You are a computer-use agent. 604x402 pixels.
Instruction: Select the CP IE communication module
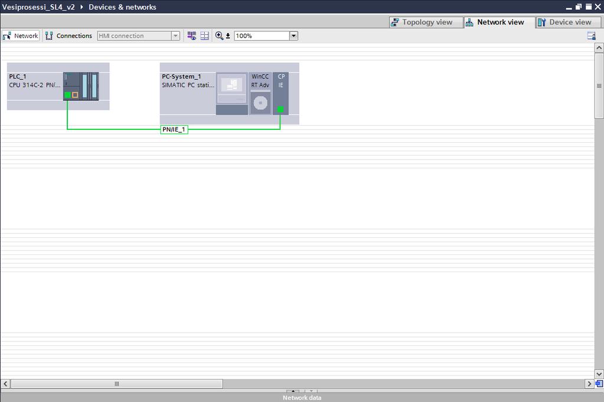[281, 94]
